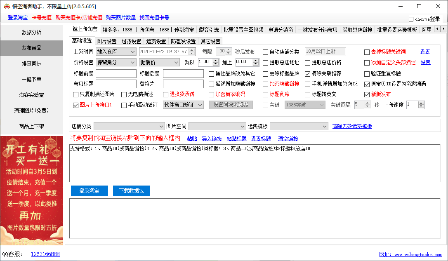Open 一键下单 sidebar item
Screen dimensions: 448x261
click(x=32, y=80)
